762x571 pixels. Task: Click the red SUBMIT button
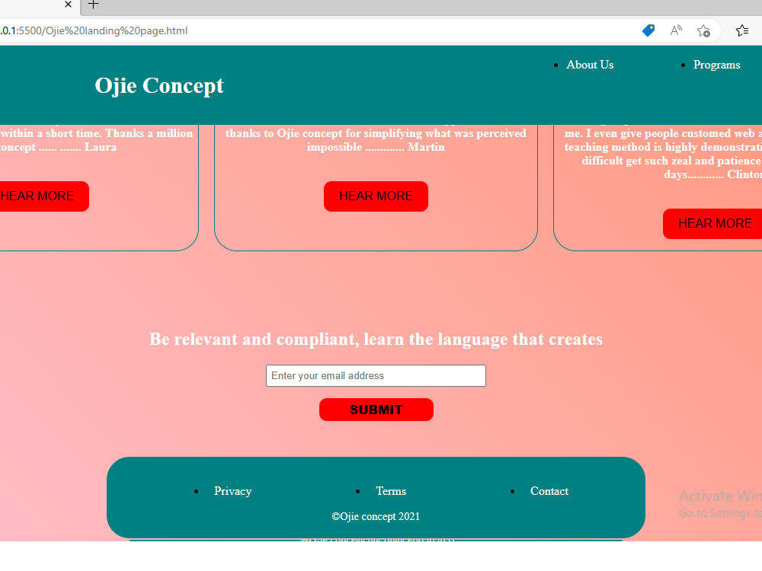click(x=376, y=410)
